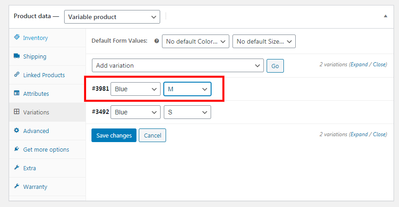
Task: Open the Add variation dropdown
Action: tap(178, 65)
